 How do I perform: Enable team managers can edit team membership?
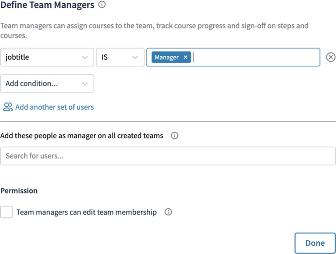pos(6,212)
